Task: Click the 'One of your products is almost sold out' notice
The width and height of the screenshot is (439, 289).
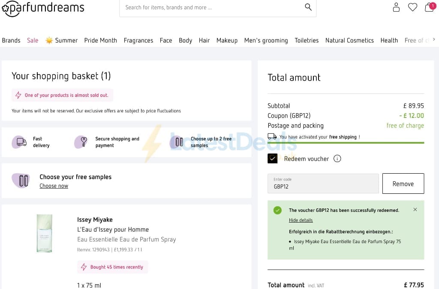Action: pyautogui.click(x=63, y=95)
